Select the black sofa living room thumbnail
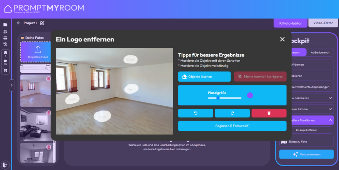This screenshot has width=339, height=170. click(36, 125)
